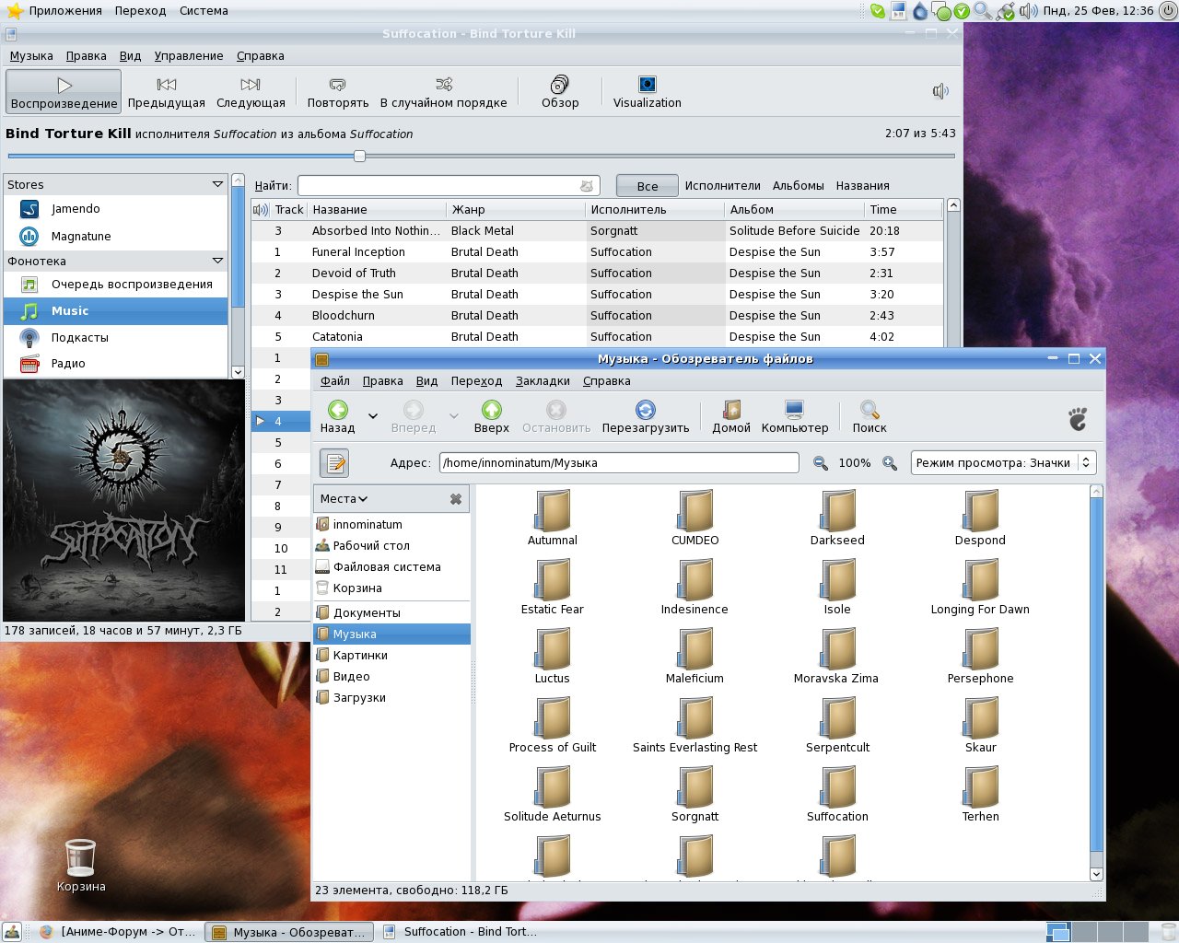Viewport: 1179px width, 943px height.
Task: Select the Persephone folder
Action: 980,656
